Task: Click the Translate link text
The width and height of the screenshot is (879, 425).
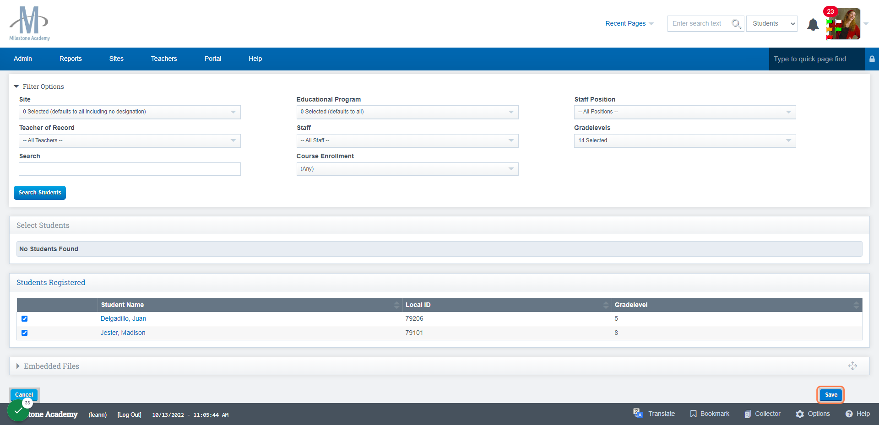Action: [x=662, y=414]
